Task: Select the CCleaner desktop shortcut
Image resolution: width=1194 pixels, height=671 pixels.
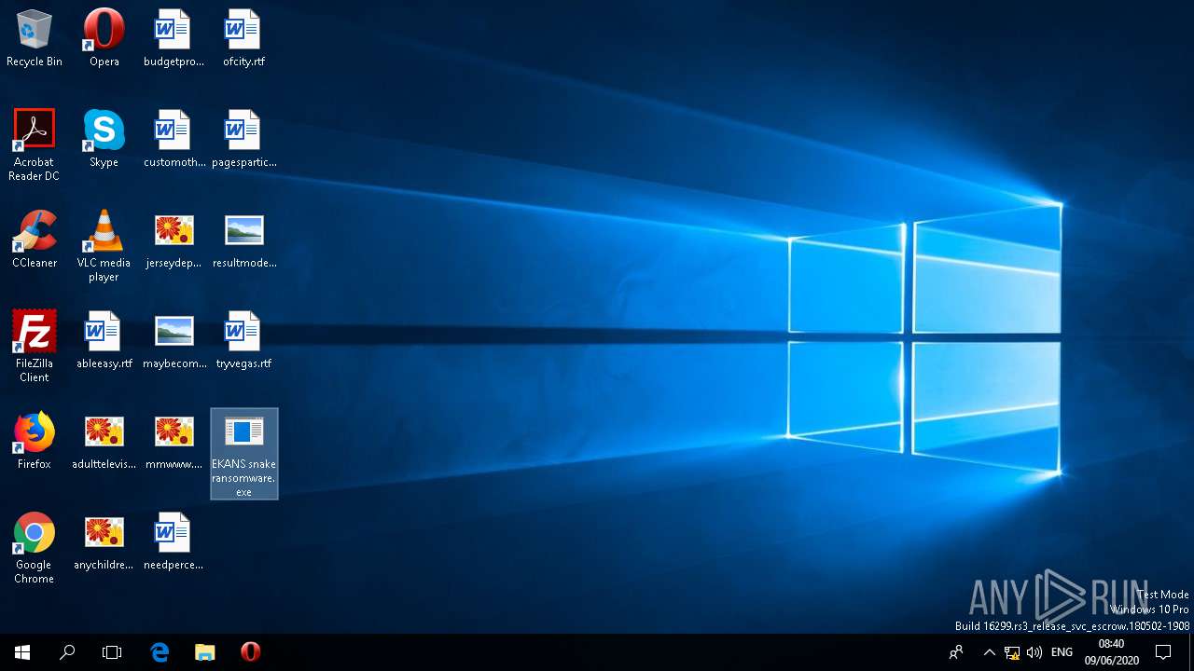Action: pyautogui.click(x=35, y=240)
